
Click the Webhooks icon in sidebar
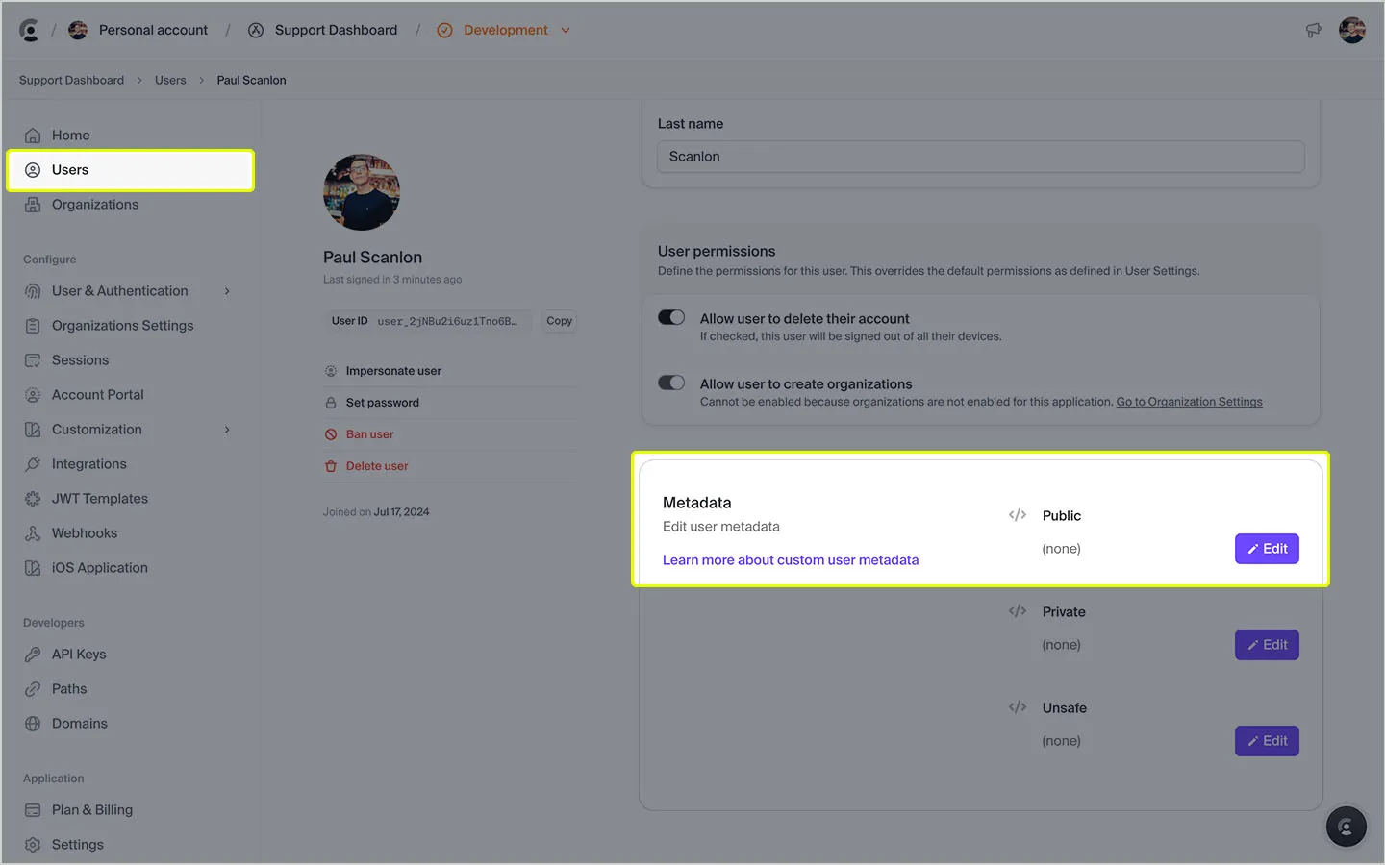pyautogui.click(x=33, y=533)
